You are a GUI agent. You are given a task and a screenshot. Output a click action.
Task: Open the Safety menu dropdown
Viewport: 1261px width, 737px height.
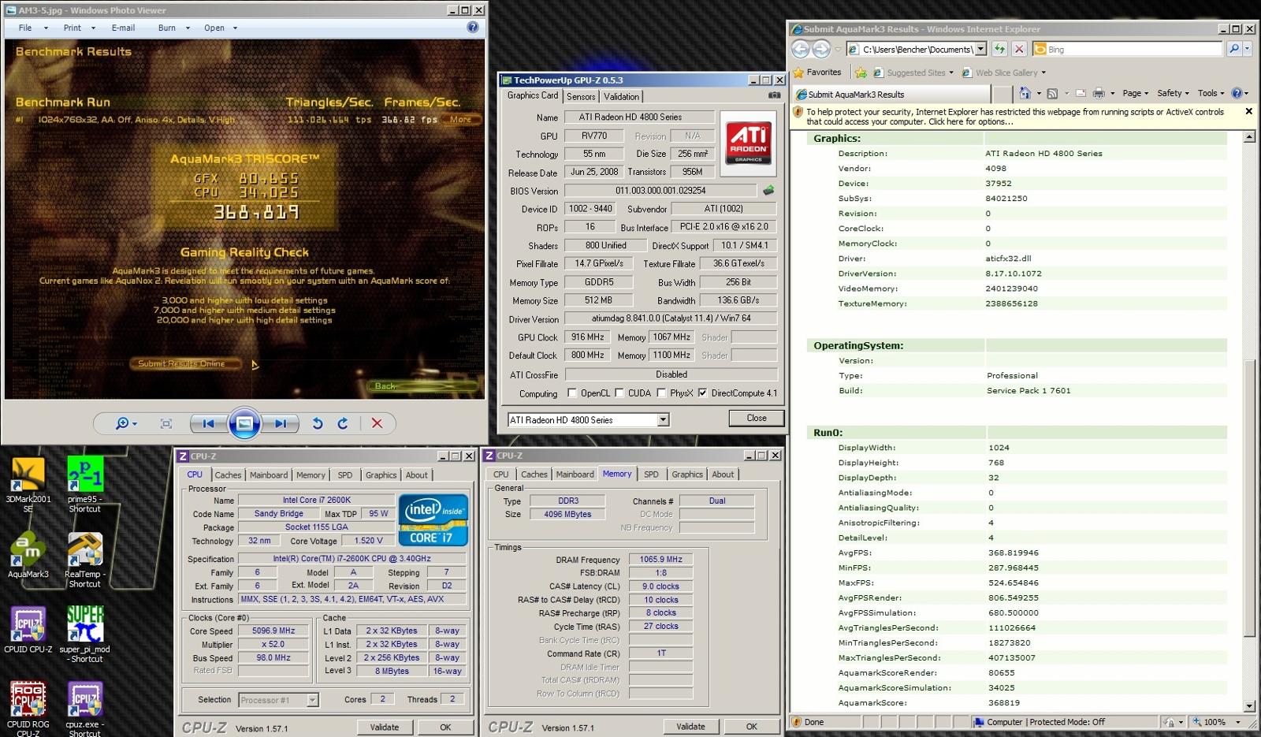coord(1173,93)
